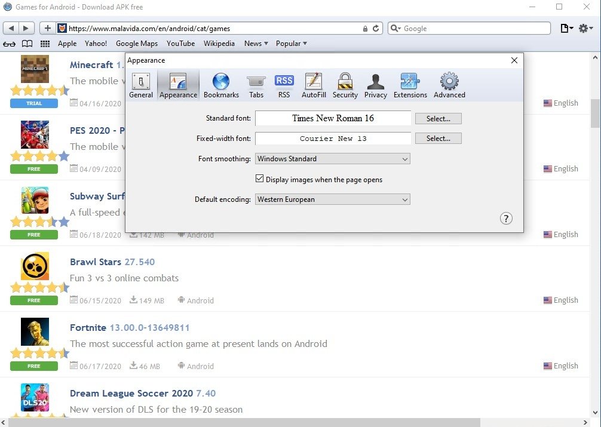Open the General preferences pane
The height and width of the screenshot is (427, 601).
coord(140,85)
